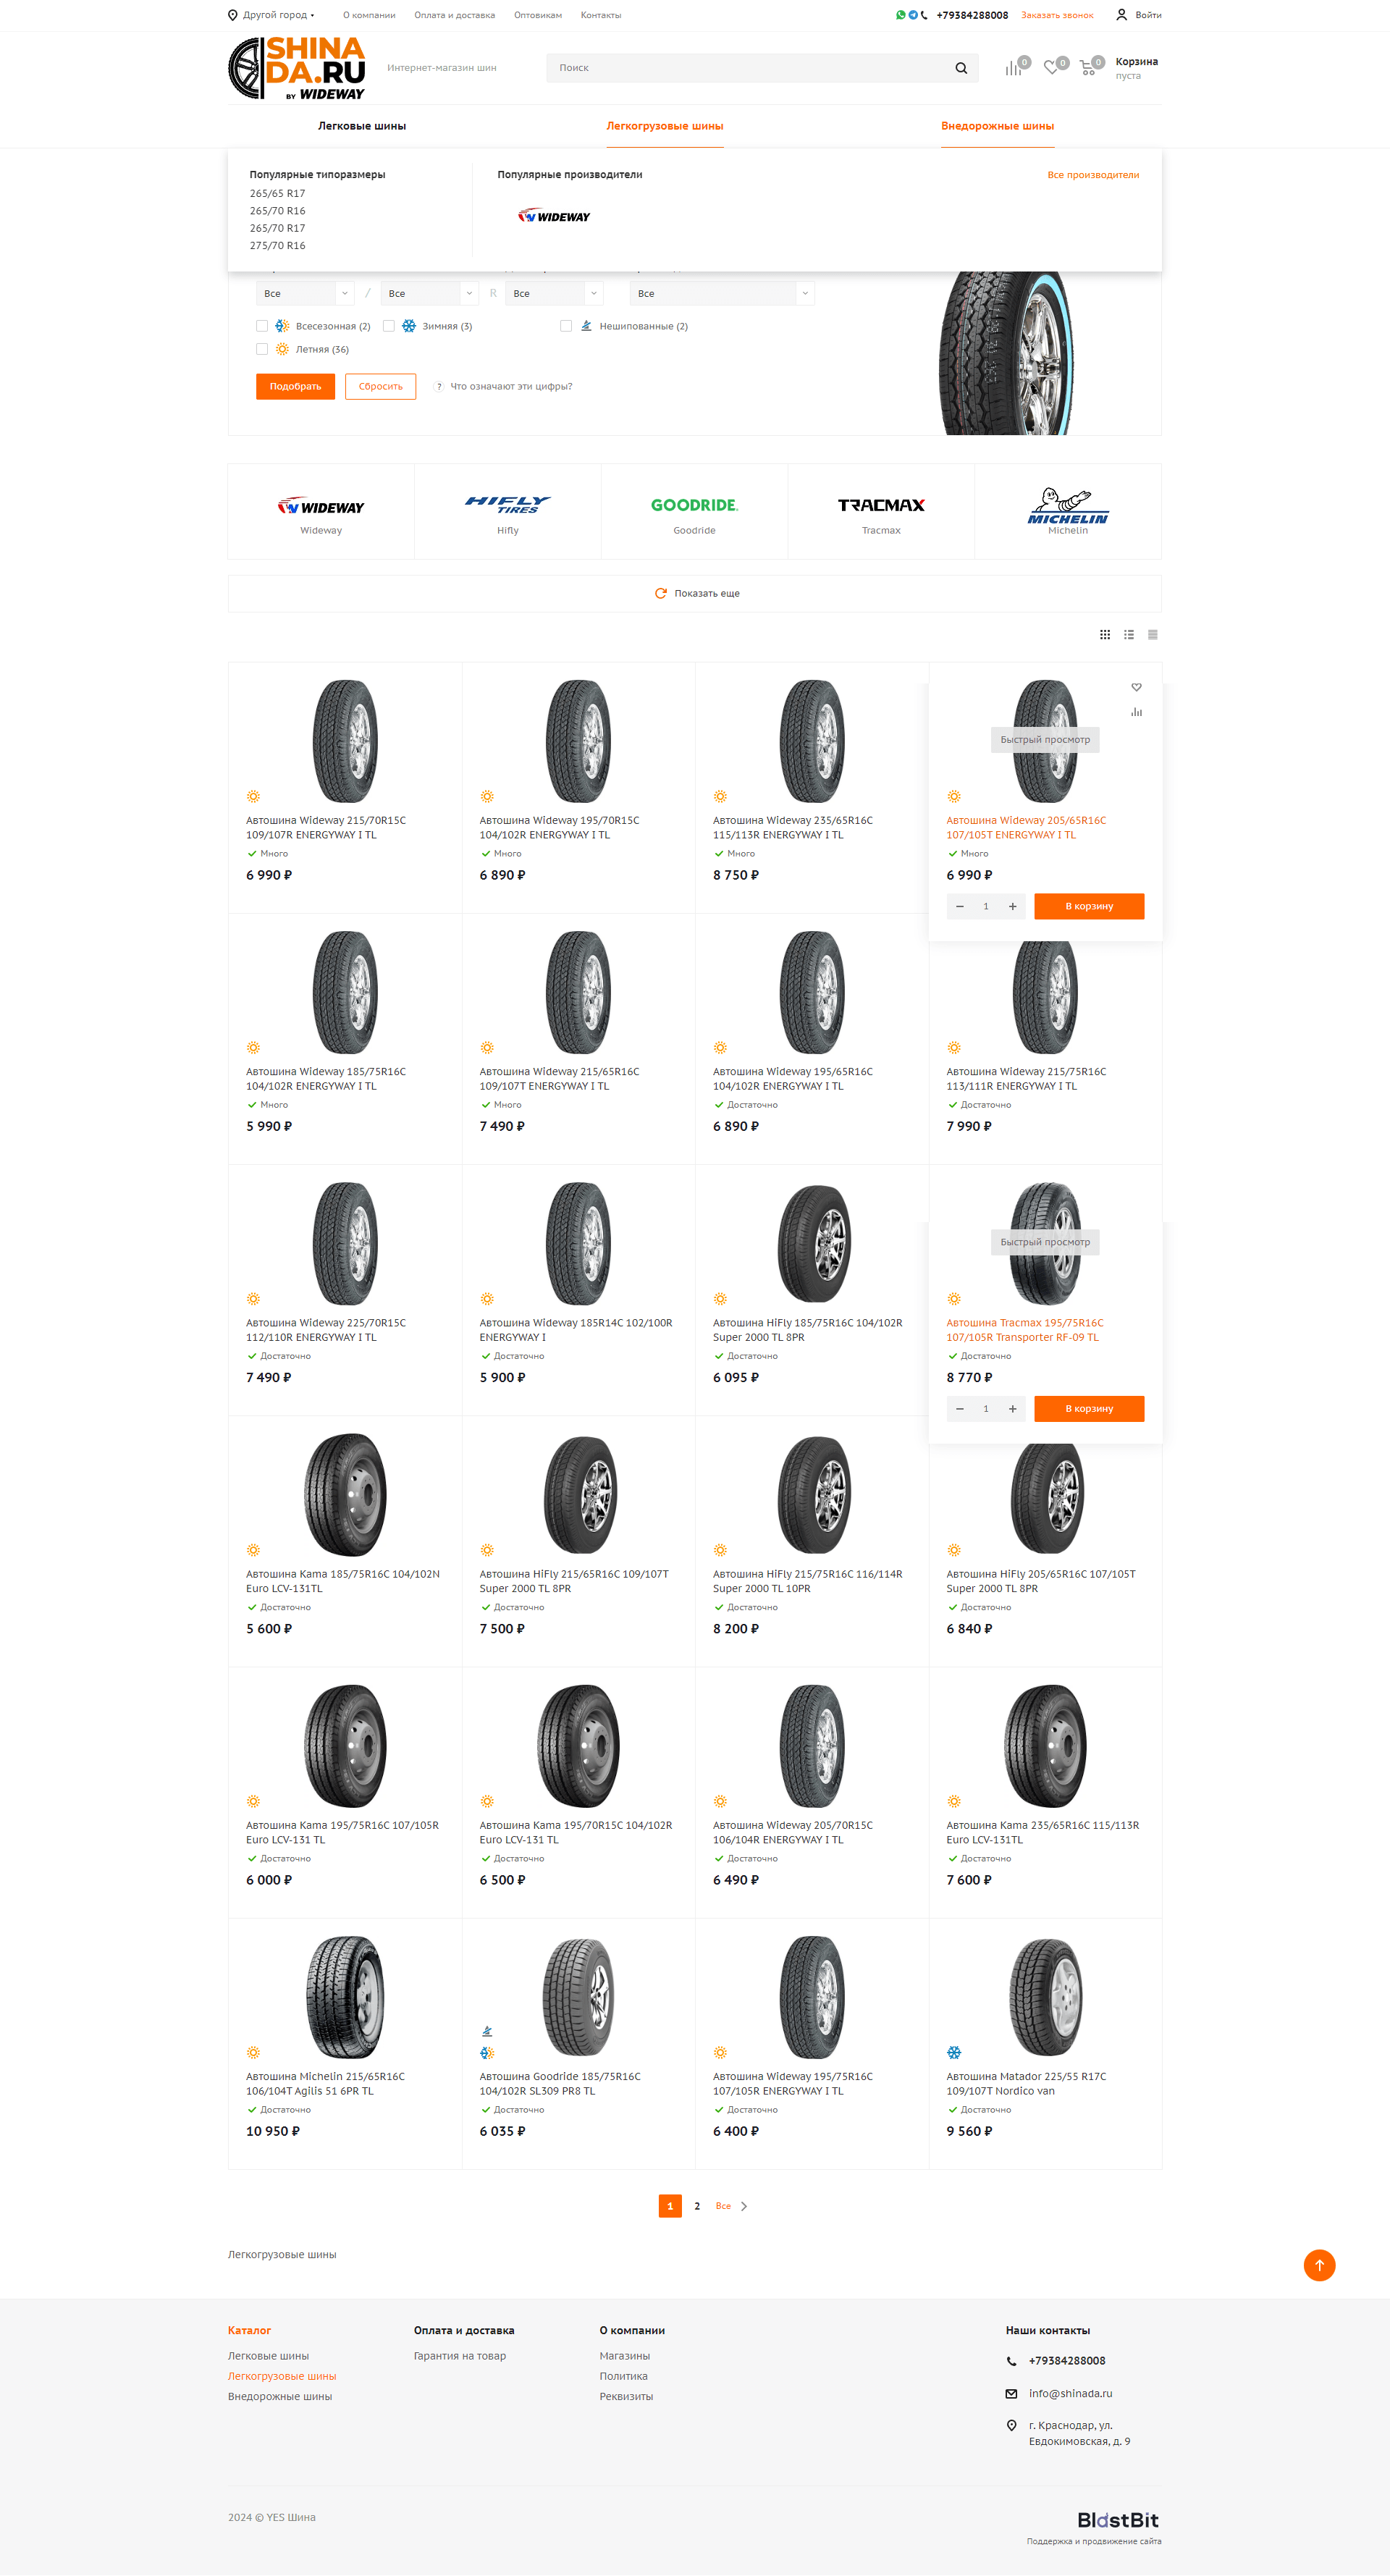Add Wideway 205/65R16C to favorites heart
This screenshot has height=2576, width=1390.
point(1136,687)
